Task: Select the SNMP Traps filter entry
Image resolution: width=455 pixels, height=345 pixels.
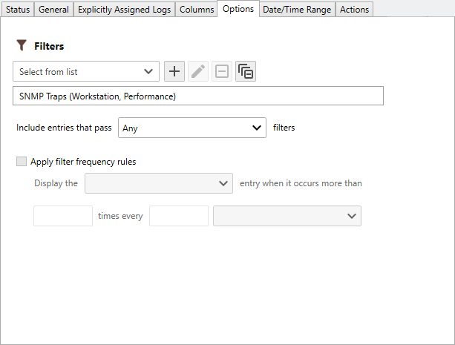Action: [197, 96]
